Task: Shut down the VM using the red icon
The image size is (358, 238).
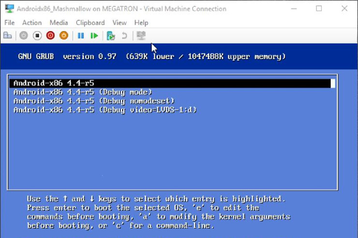Action: 50,36
